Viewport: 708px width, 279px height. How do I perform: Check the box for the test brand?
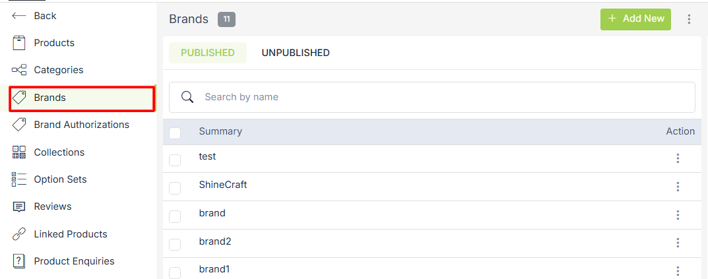pos(175,160)
